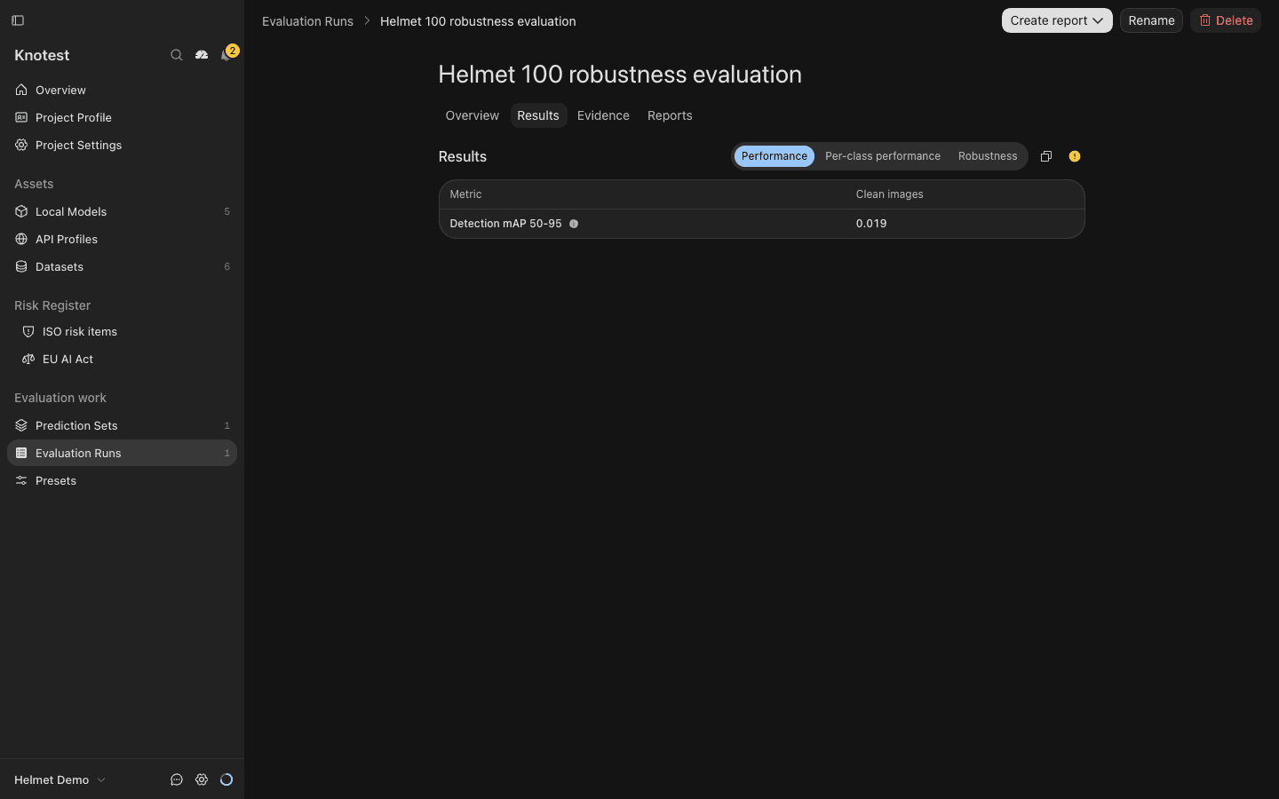Open the Evidence tab
Viewport: 1279px width, 799px height.
[603, 115]
